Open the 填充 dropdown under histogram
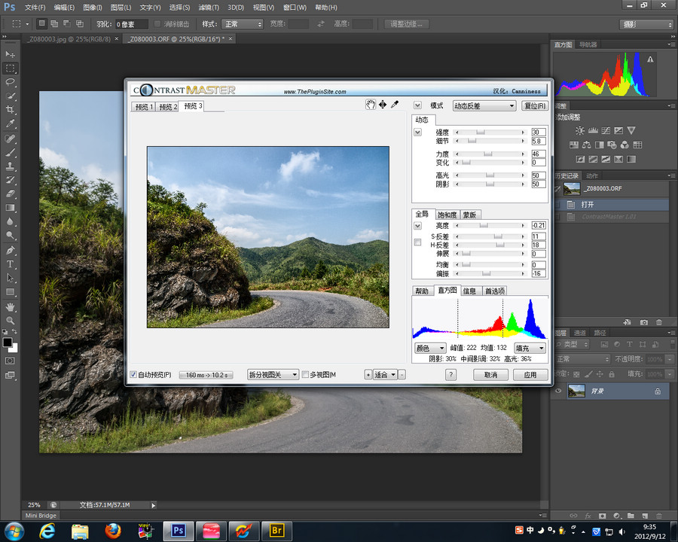The image size is (678, 542). (x=530, y=349)
